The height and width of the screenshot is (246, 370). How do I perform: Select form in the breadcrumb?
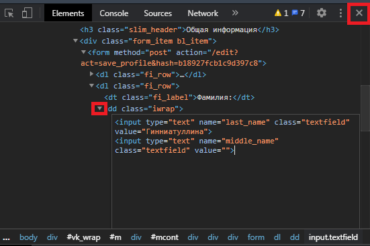pyautogui.click(x=256, y=237)
